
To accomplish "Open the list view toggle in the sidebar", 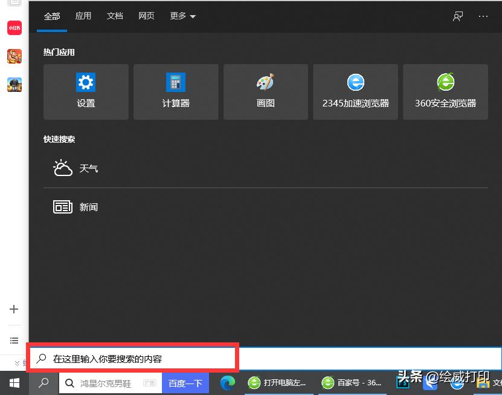I will click(14, 341).
